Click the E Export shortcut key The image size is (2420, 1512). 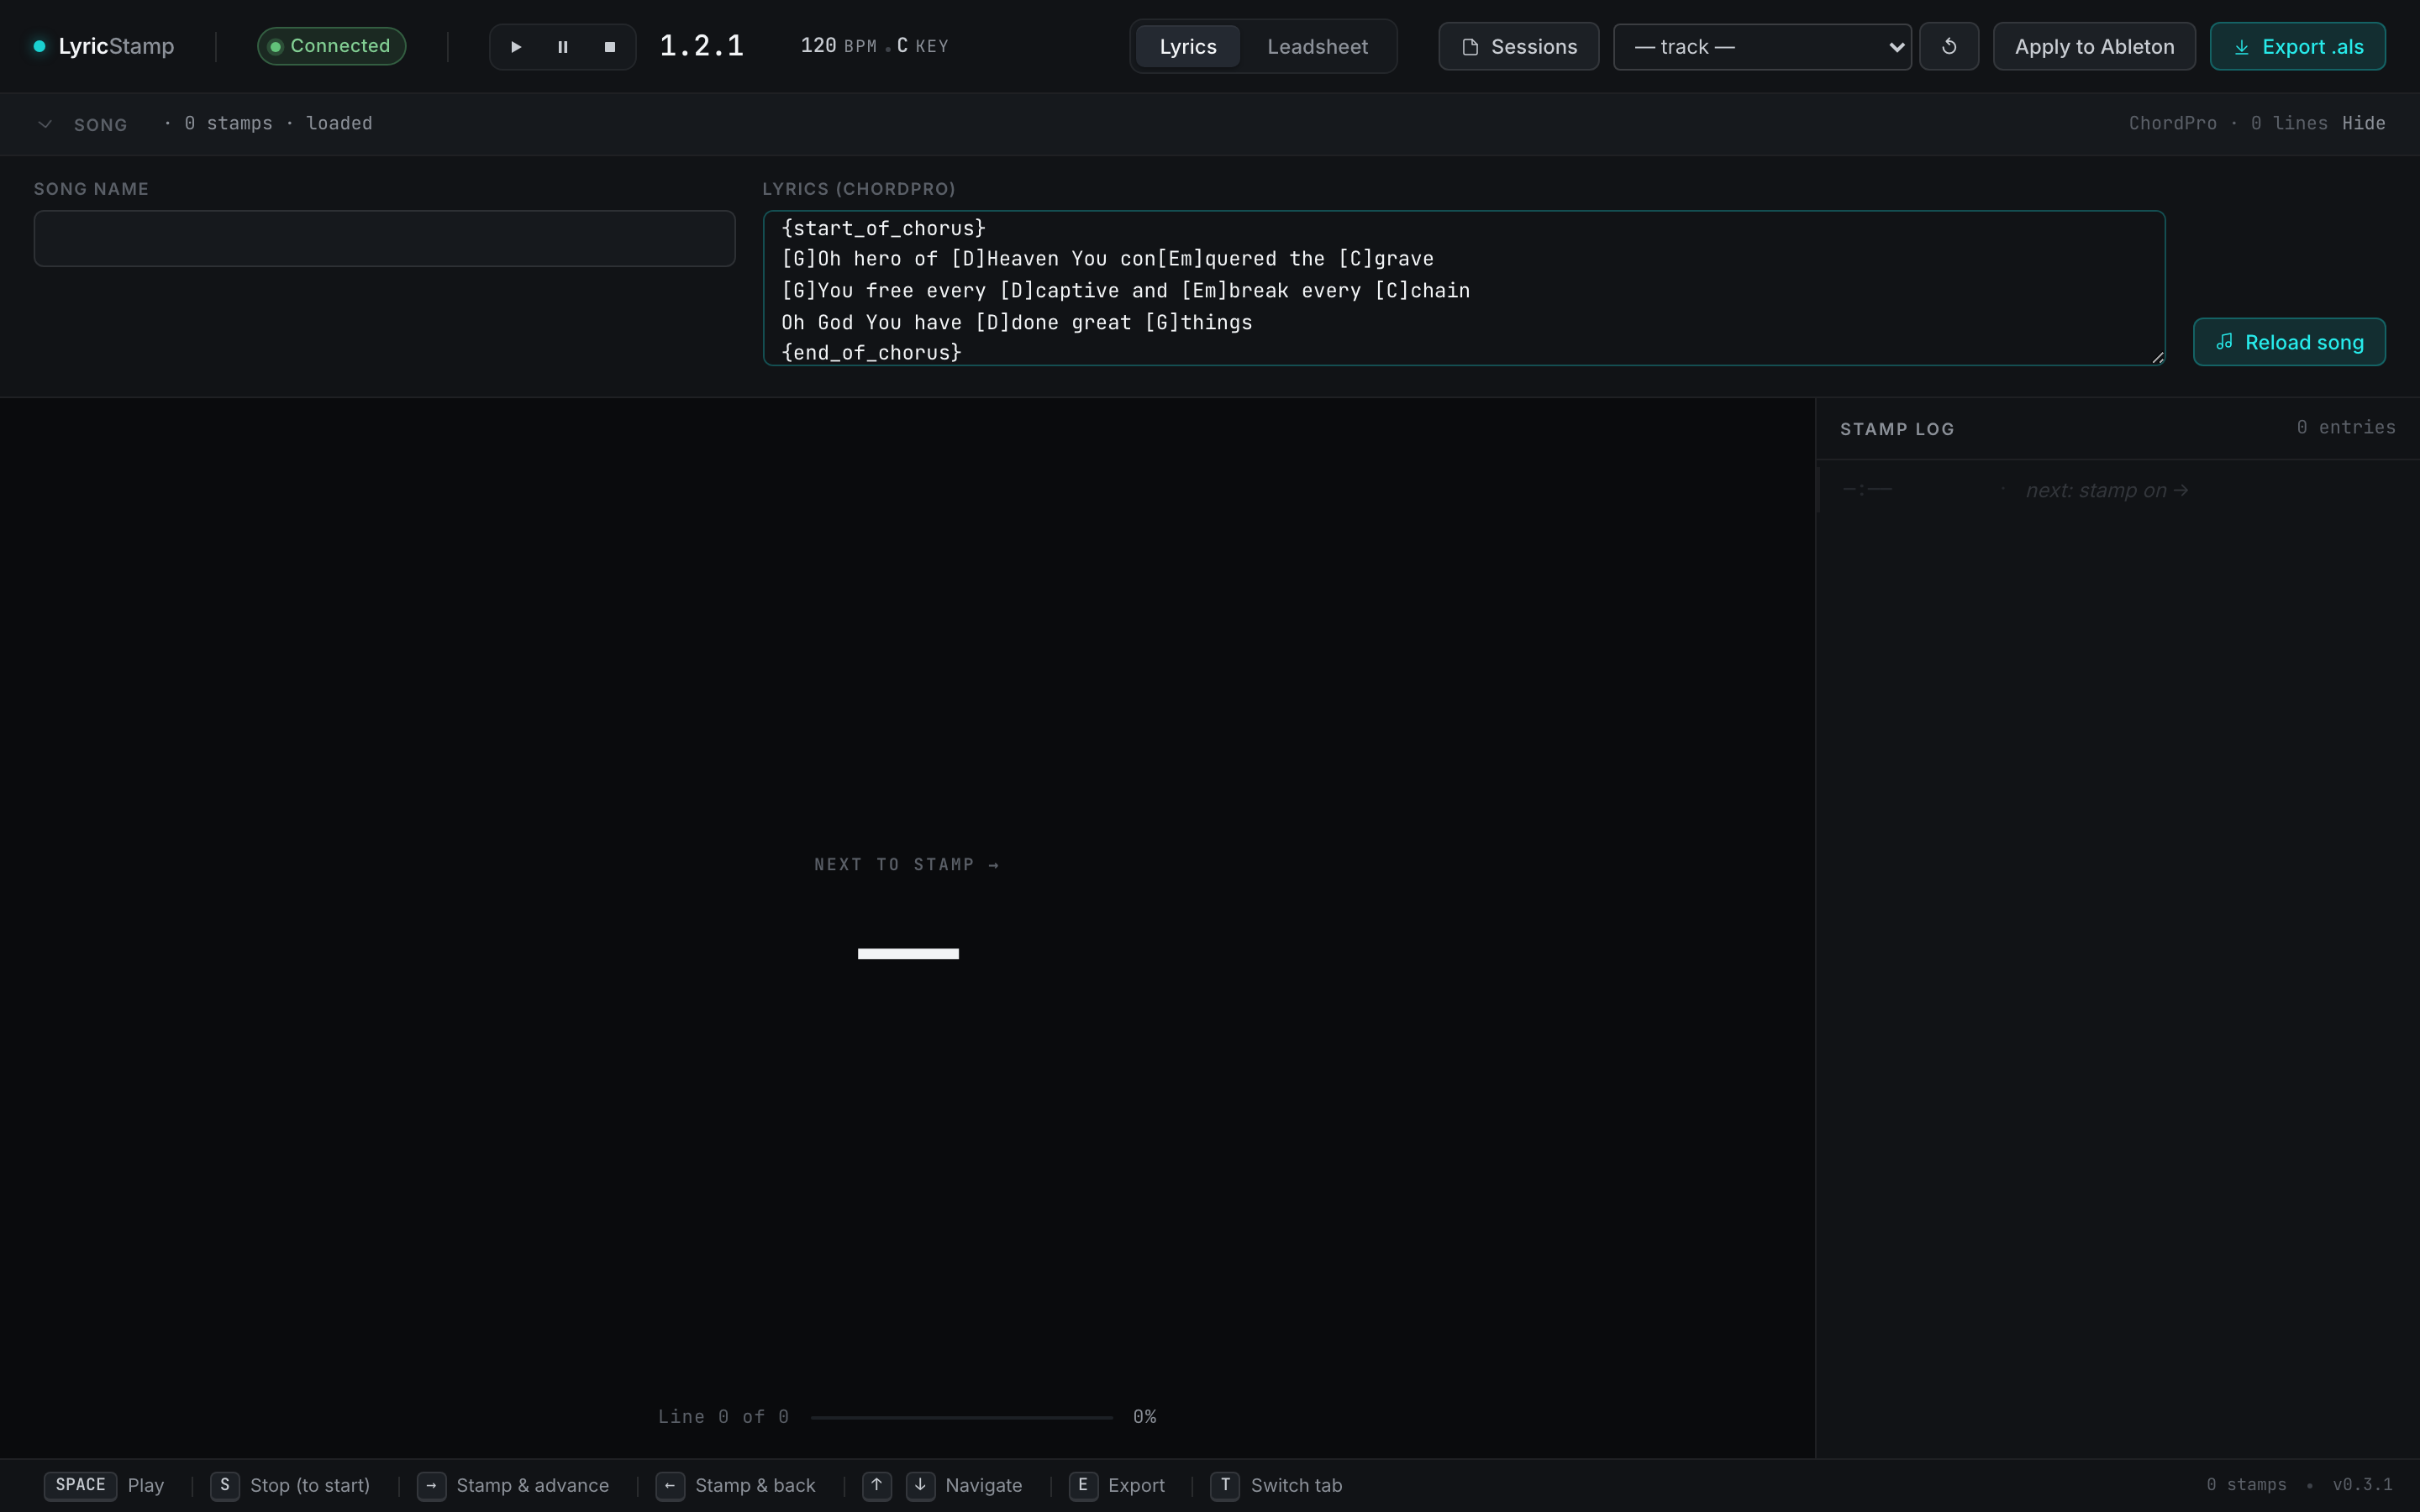1083,1485
